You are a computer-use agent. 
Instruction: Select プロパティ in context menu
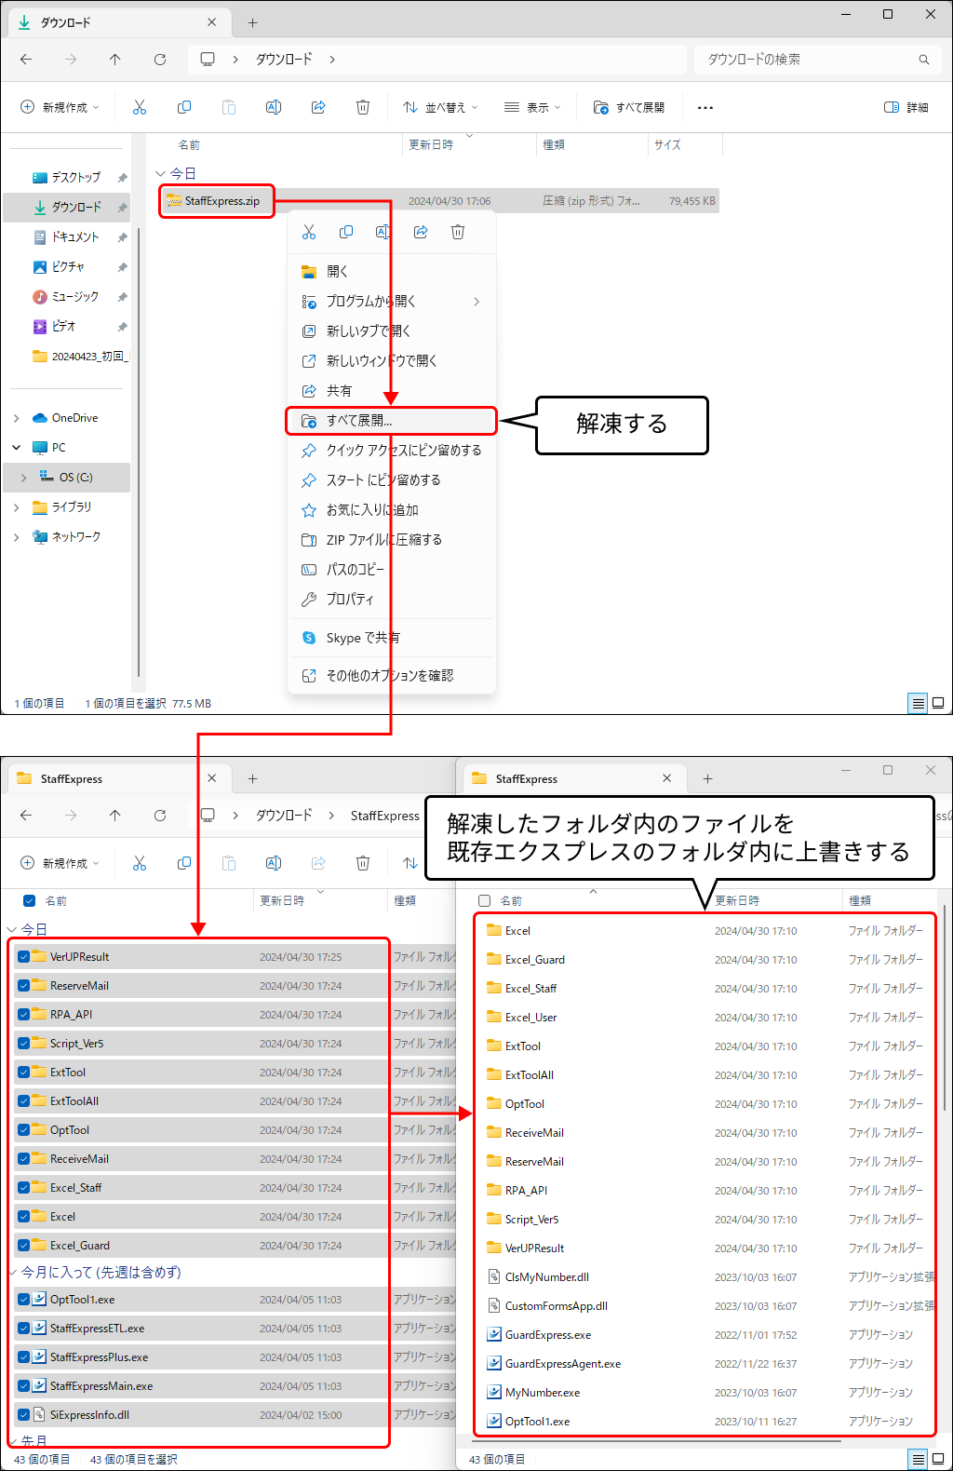tap(391, 600)
